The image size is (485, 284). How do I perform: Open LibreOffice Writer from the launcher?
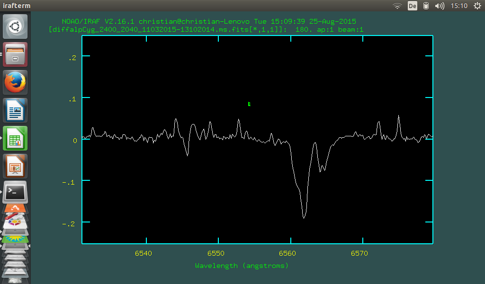tap(15, 110)
